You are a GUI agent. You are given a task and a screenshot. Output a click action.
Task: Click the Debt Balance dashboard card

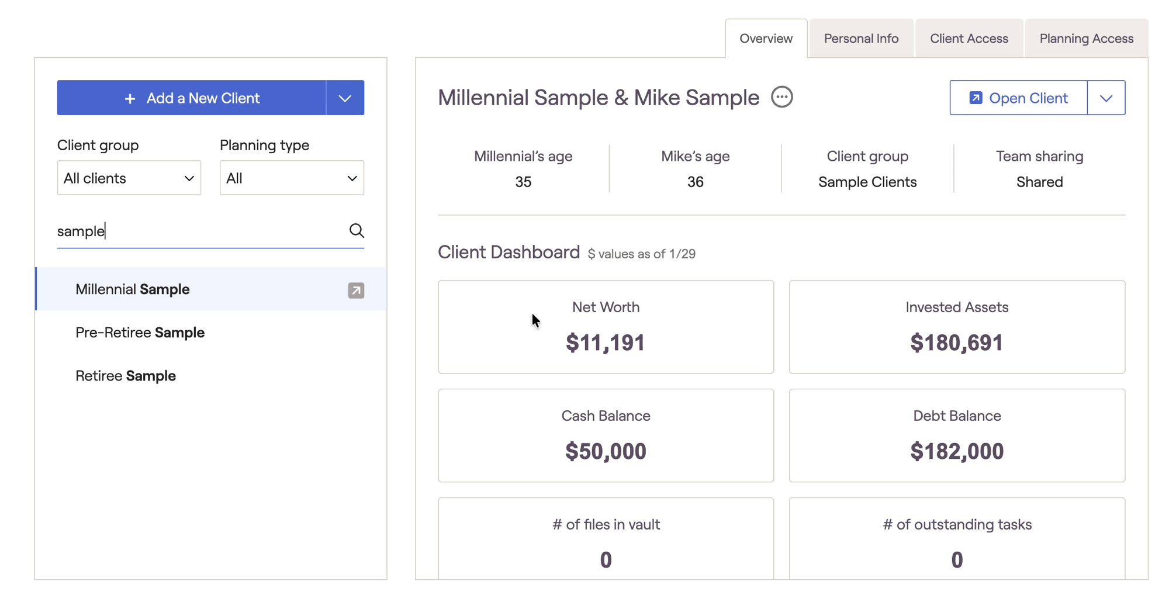(956, 435)
